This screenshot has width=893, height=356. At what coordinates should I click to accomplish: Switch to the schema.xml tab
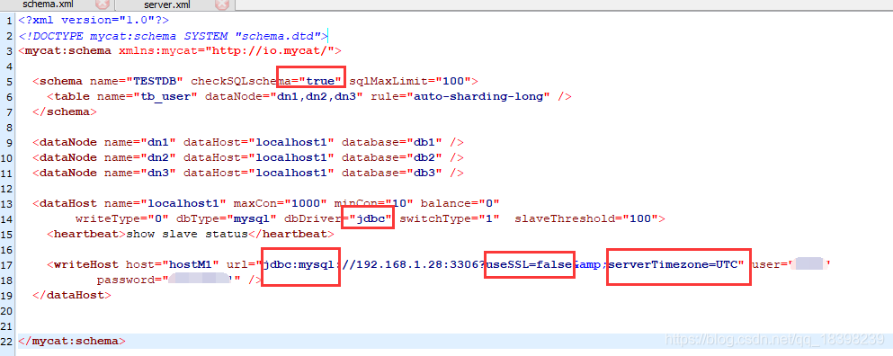(49, 4)
